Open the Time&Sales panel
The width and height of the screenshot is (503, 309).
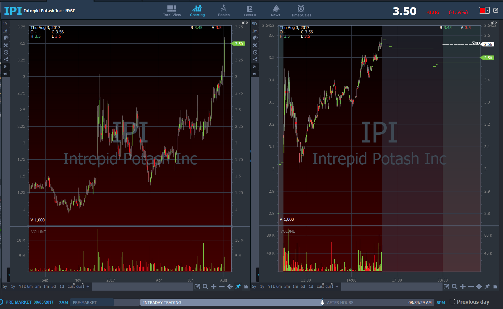point(301,11)
